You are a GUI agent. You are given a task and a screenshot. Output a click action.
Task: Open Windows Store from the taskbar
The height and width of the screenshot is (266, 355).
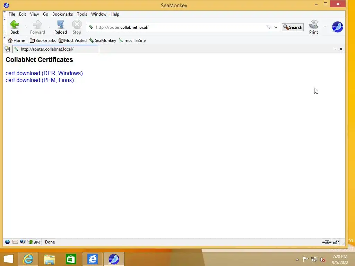(71, 259)
